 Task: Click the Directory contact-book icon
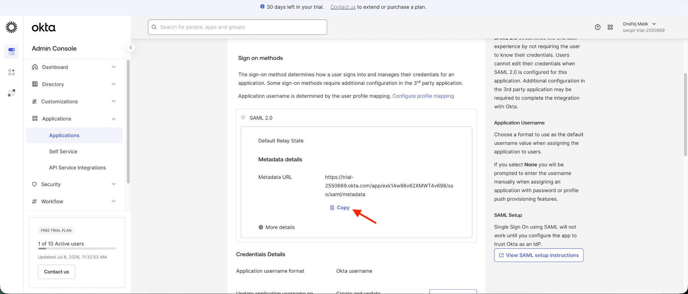[35, 84]
